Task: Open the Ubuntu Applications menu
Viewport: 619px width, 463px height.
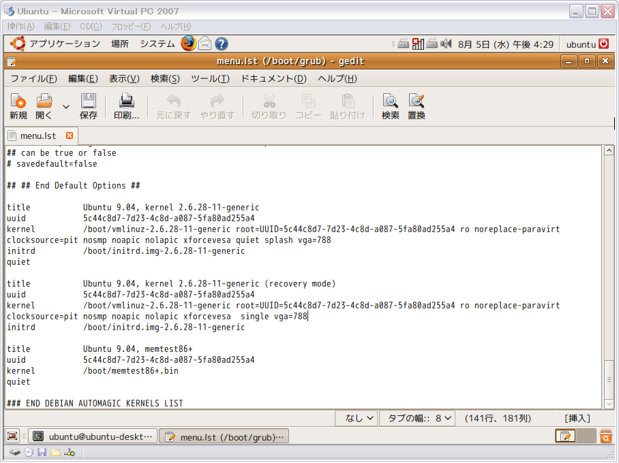Action: click(x=55, y=44)
